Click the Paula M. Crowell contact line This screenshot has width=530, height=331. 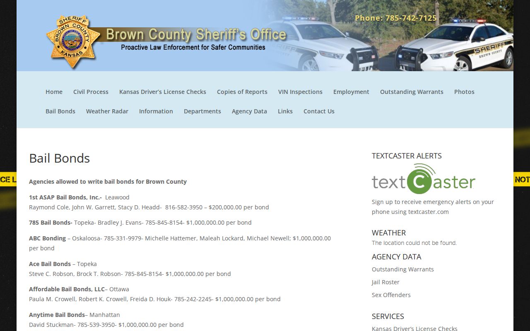pyautogui.click(x=155, y=299)
